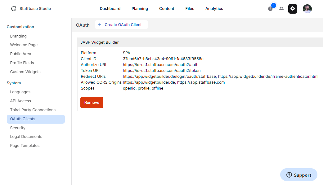Viewport: 323px width, 185px height.
Task: Remove the JASP Widget Builder client
Action: 92,102
